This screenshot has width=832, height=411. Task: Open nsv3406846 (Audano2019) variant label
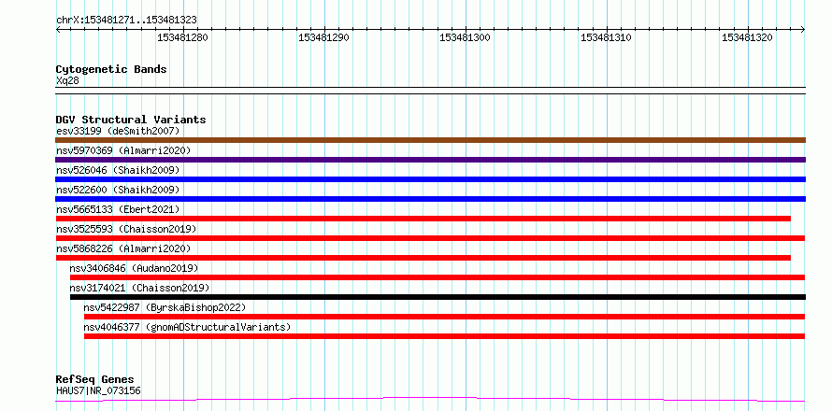tap(134, 268)
